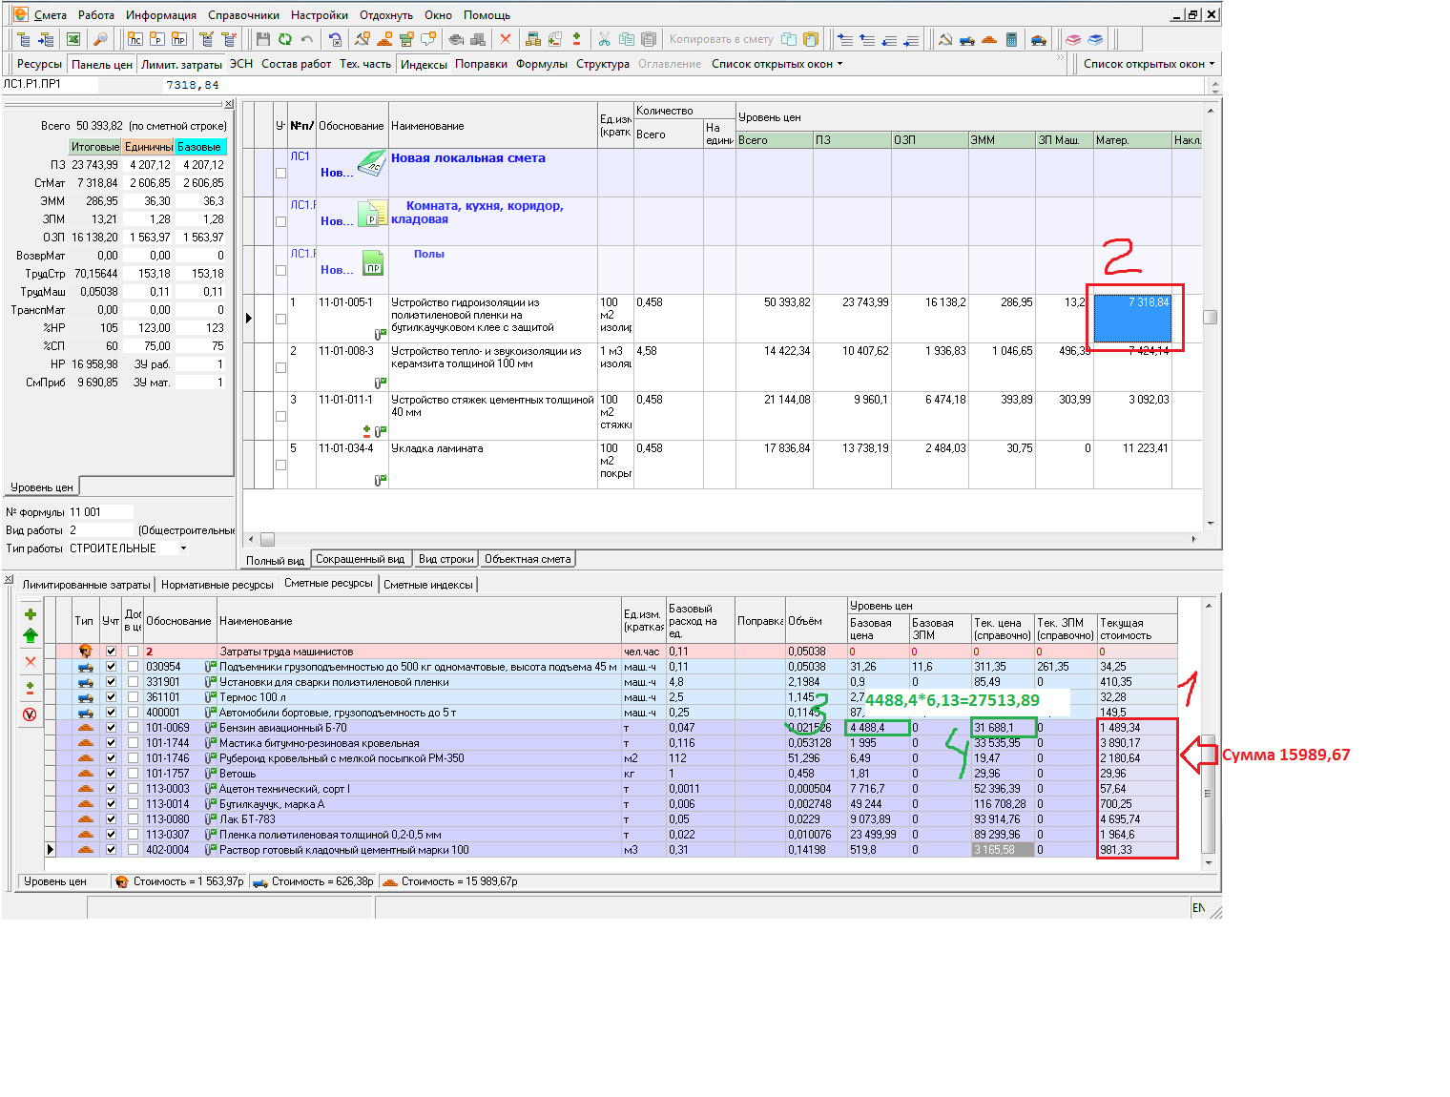Screen dimensions: 1450x1097
Task: Click the blue books reference icon
Action: coord(1095,39)
